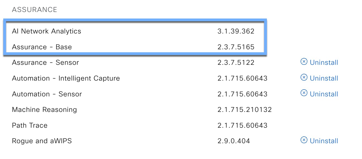Select the Assurance - Base version 2.3.7.5165

pyautogui.click(x=236, y=47)
